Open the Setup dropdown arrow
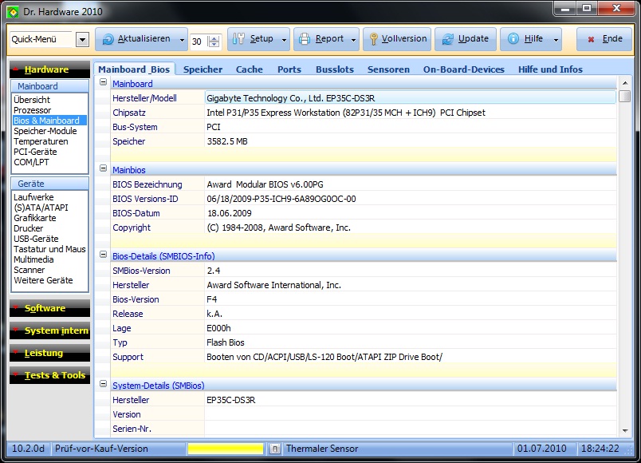641x463 pixels. tap(284, 40)
